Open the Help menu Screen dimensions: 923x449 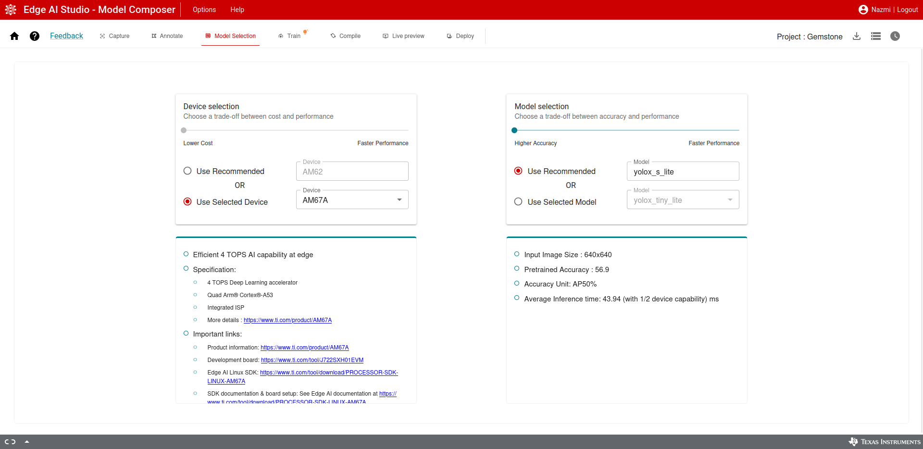tap(237, 10)
